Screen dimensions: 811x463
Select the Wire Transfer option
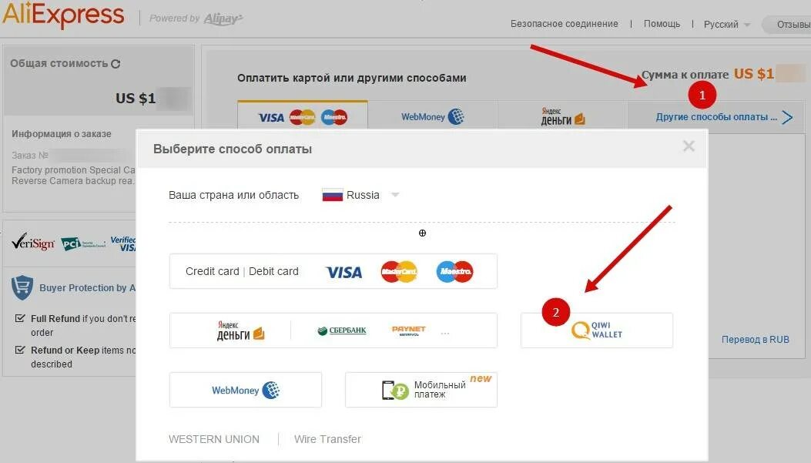(x=327, y=439)
